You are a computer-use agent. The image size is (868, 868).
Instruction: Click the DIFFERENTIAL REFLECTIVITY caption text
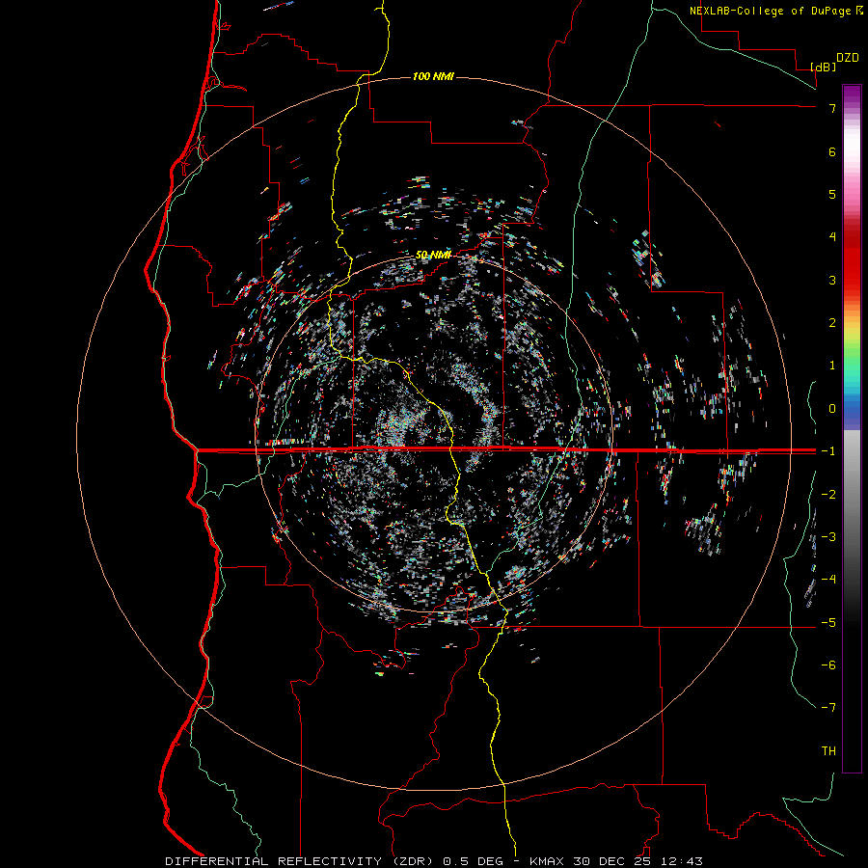(274, 861)
